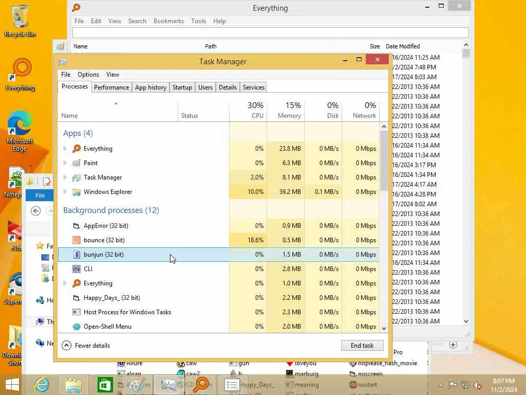This screenshot has height=395, width=526.
Task: Show hidden tray icons arrow
Action: [440, 385]
